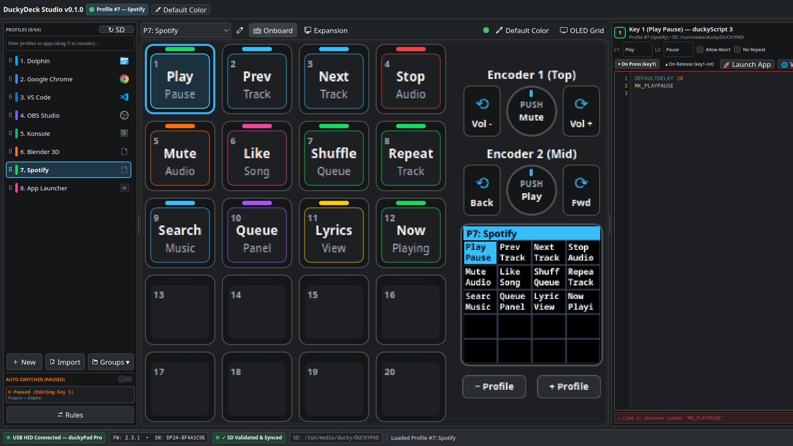Click the Filter profiles input field
This screenshot has height=446, width=793.
pyautogui.click(x=70, y=43)
